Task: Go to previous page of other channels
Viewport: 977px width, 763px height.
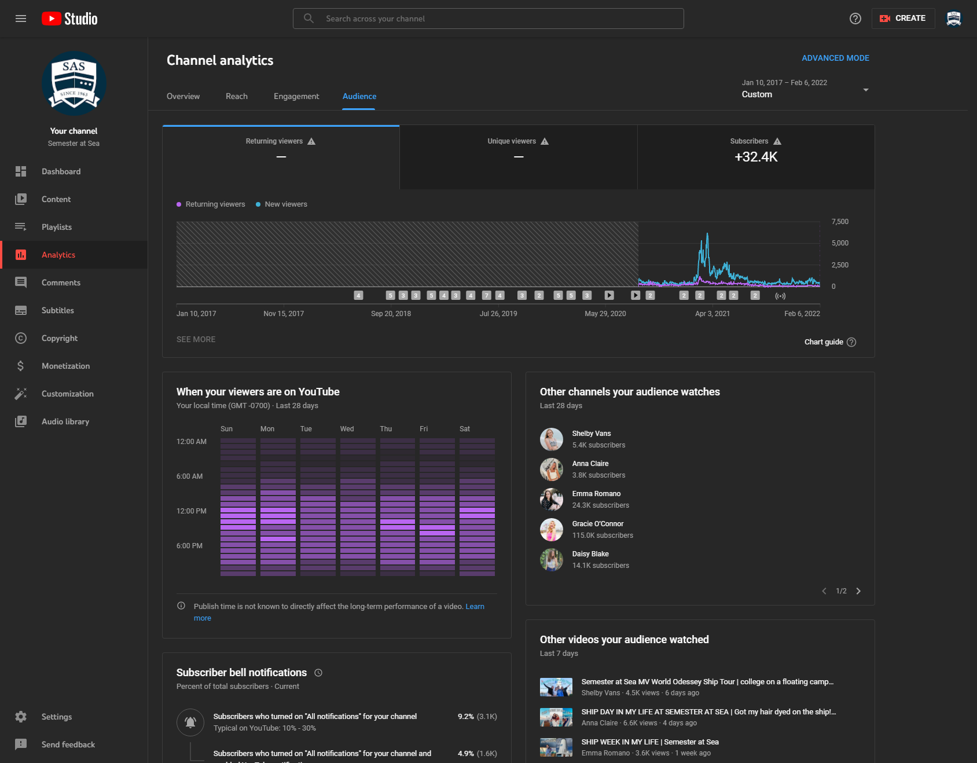Action: 824,591
